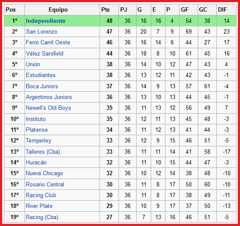
Task: Select the Racing Club link
Action: pyautogui.click(x=41, y=195)
